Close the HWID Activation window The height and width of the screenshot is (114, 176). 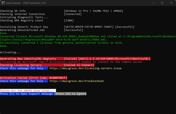coord(171,3)
